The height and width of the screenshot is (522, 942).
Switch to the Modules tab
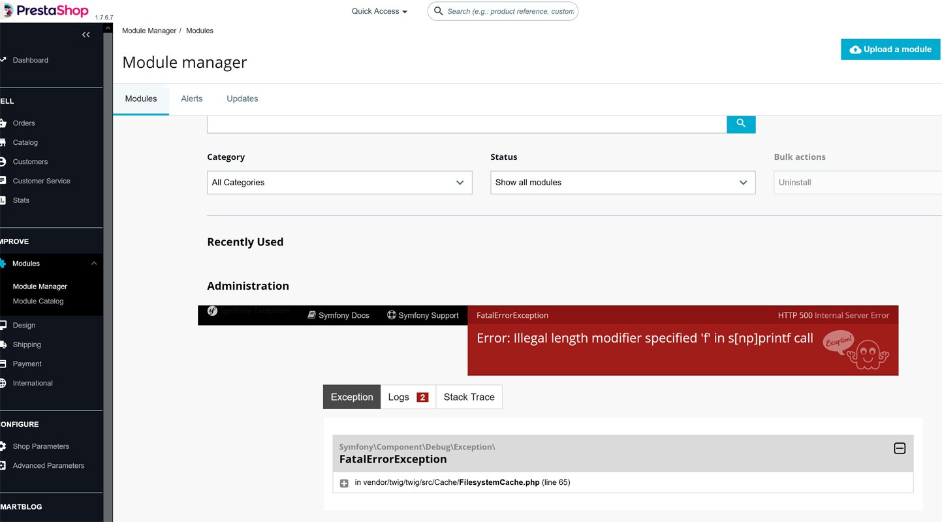141,99
